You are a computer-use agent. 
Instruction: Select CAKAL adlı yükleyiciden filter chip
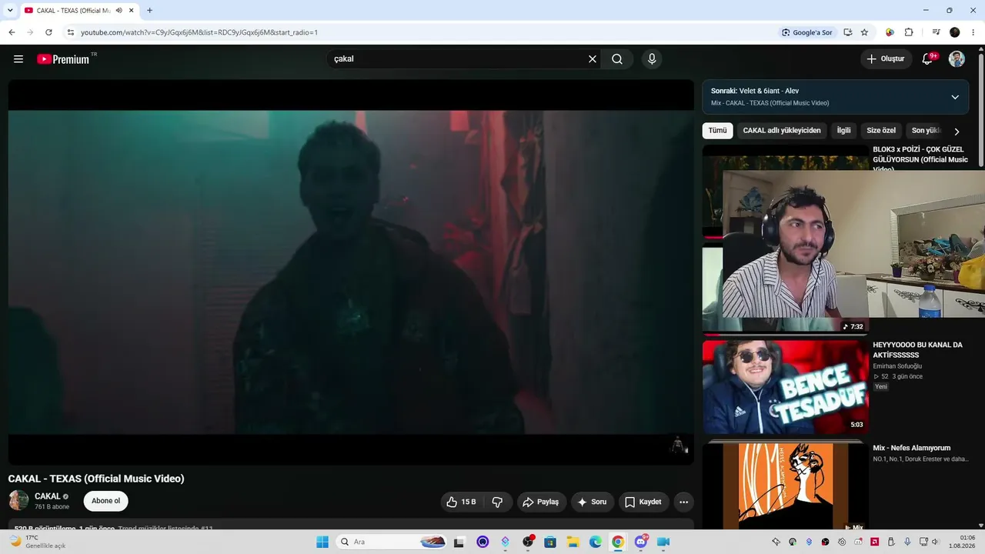pos(782,131)
